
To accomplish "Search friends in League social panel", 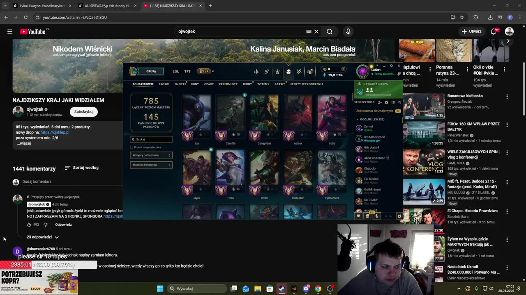I will click(399, 102).
